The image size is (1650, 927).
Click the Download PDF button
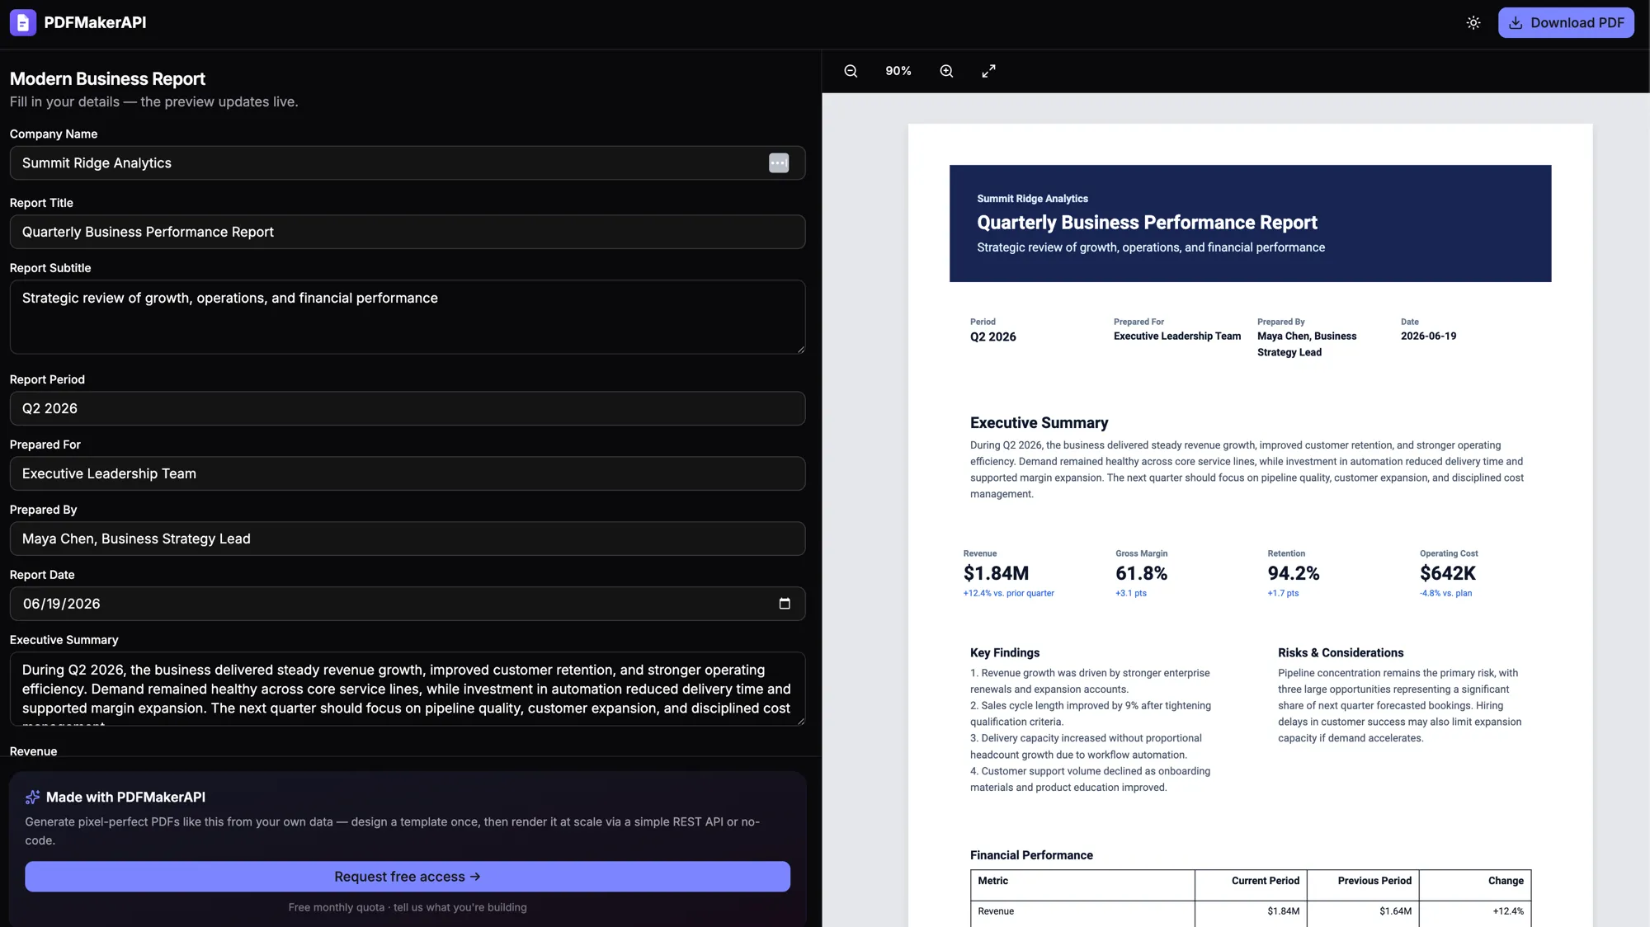[x=1566, y=23]
